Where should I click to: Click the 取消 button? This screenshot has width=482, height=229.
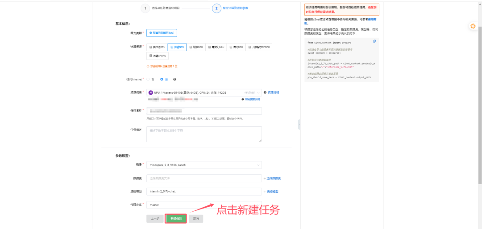point(196,219)
